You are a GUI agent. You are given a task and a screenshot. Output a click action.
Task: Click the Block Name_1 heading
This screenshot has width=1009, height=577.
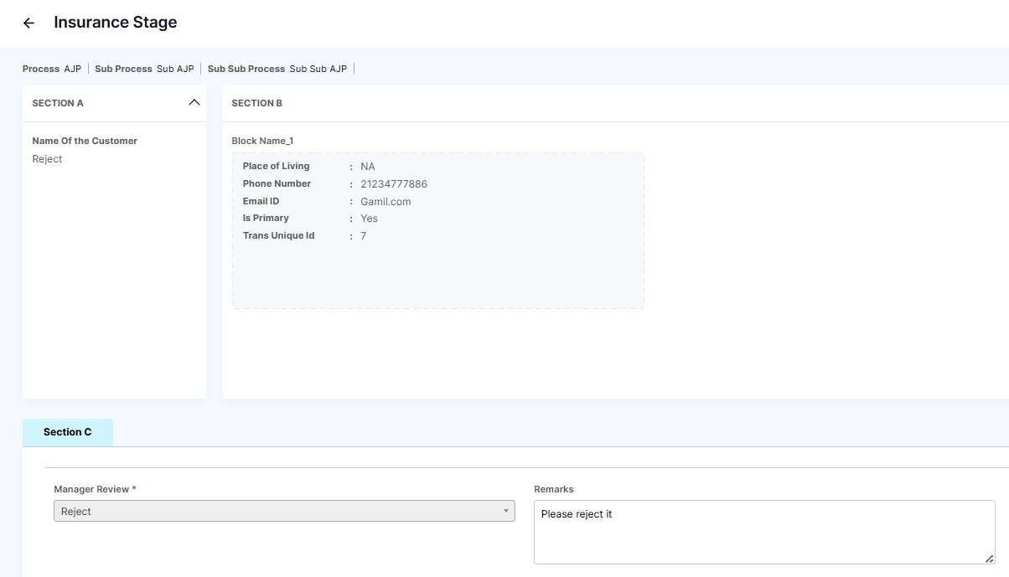262,141
